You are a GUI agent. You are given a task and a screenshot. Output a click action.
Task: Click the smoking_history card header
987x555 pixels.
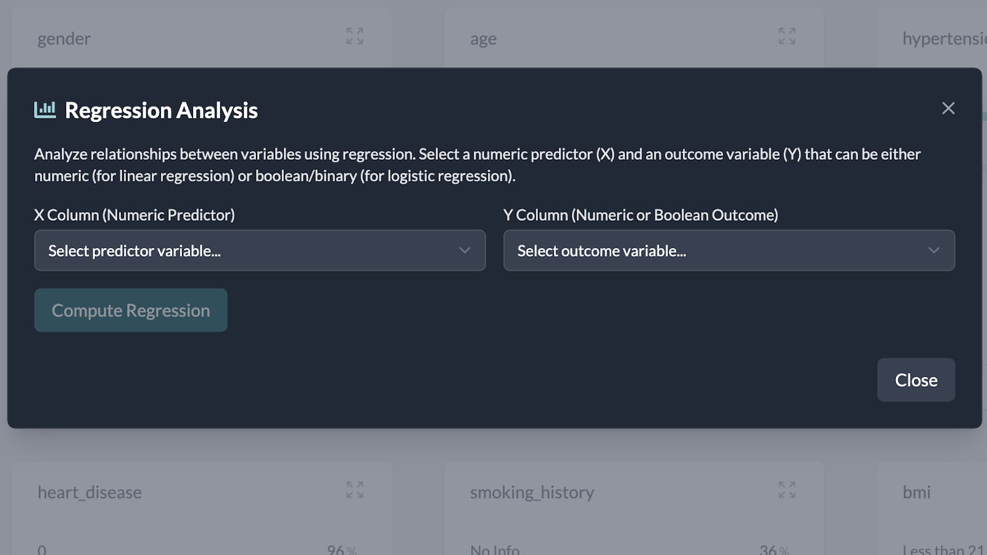point(532,492)
